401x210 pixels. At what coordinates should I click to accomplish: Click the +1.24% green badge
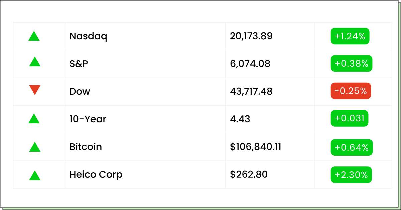click(x=350, y=36)
